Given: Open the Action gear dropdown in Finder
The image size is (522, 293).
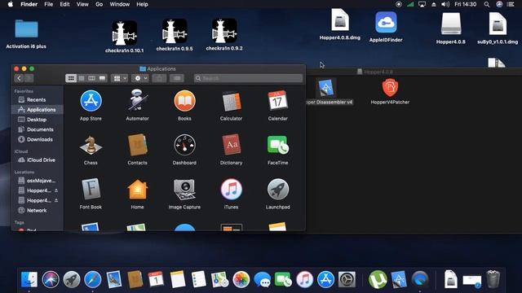Looking at the screenshot, I should pyautogui.click(x=139, y=78).
